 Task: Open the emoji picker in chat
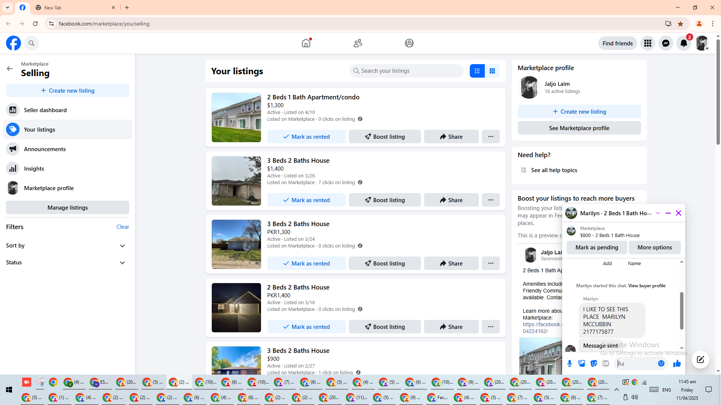coord(661,363)
